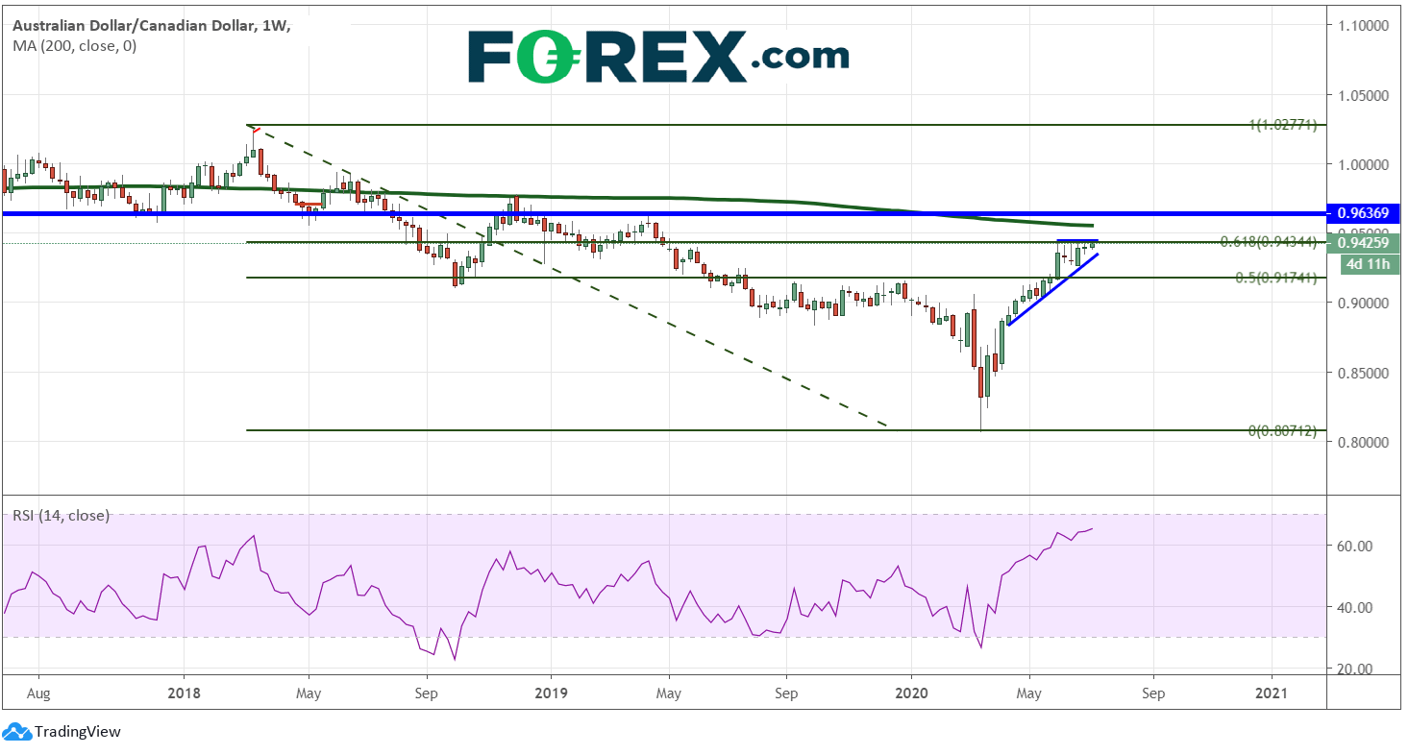
Task: Click the blue 0.96369 price label
Action: [x=1364, y=212]
